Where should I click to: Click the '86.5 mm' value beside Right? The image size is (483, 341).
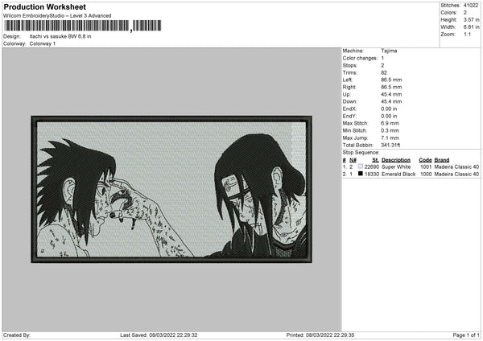point(391,87)
